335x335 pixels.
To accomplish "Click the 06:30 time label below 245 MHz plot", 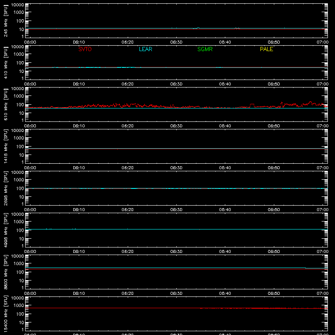I will click(176, 42).
